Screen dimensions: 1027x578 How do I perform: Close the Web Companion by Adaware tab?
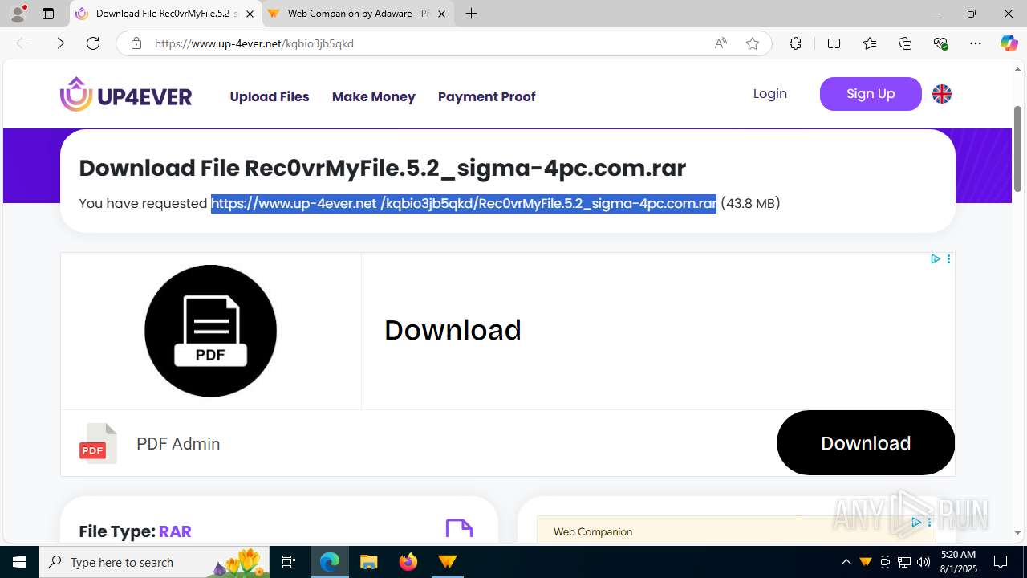pyautogui.click(x=441, y=14)
